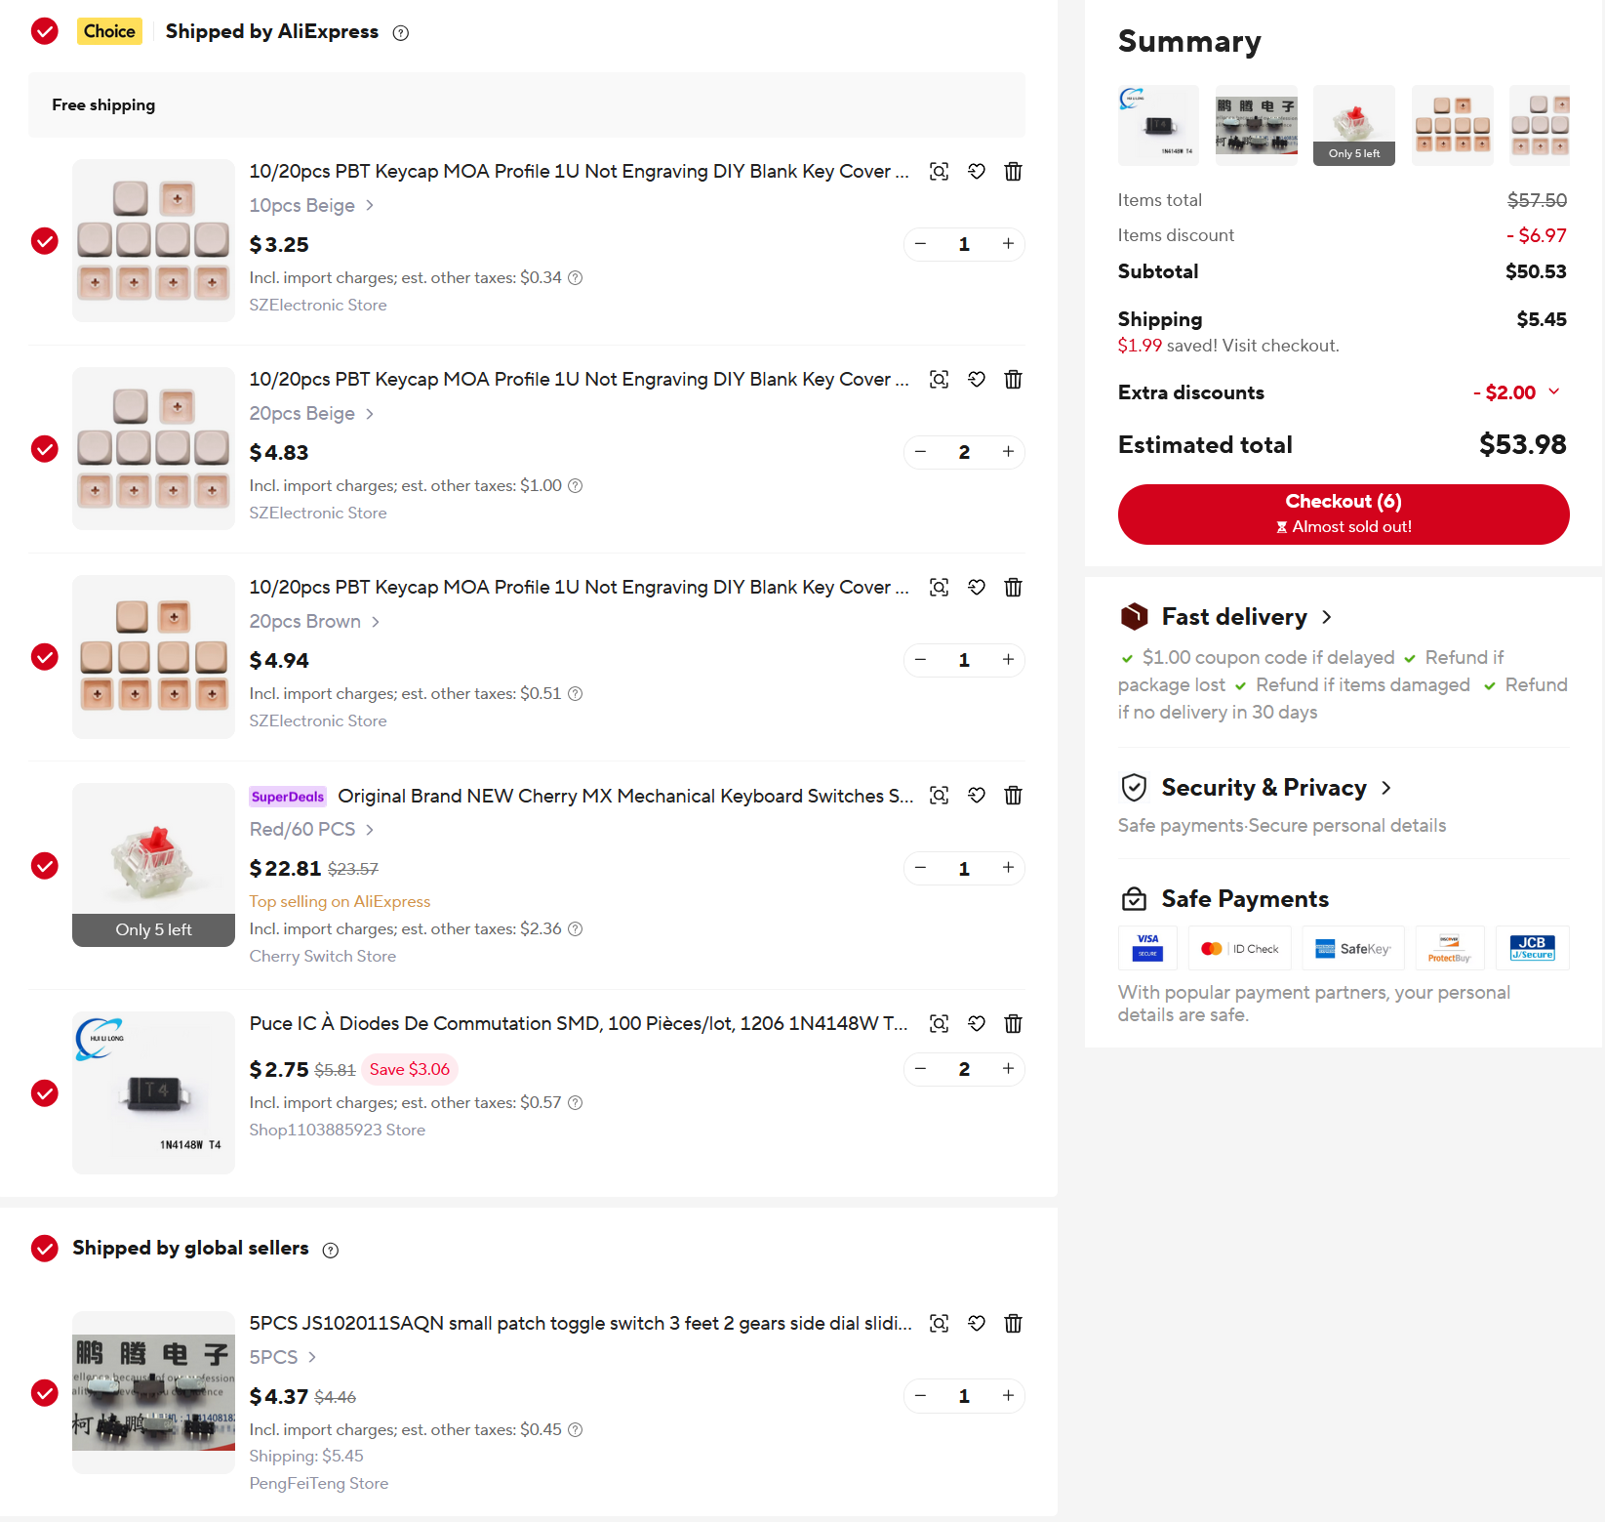Change the Red/60 PCS variant option

click(311, 830)
